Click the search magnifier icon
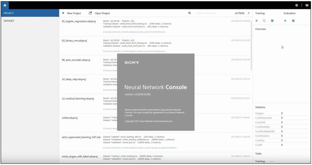 coord(190,13)
